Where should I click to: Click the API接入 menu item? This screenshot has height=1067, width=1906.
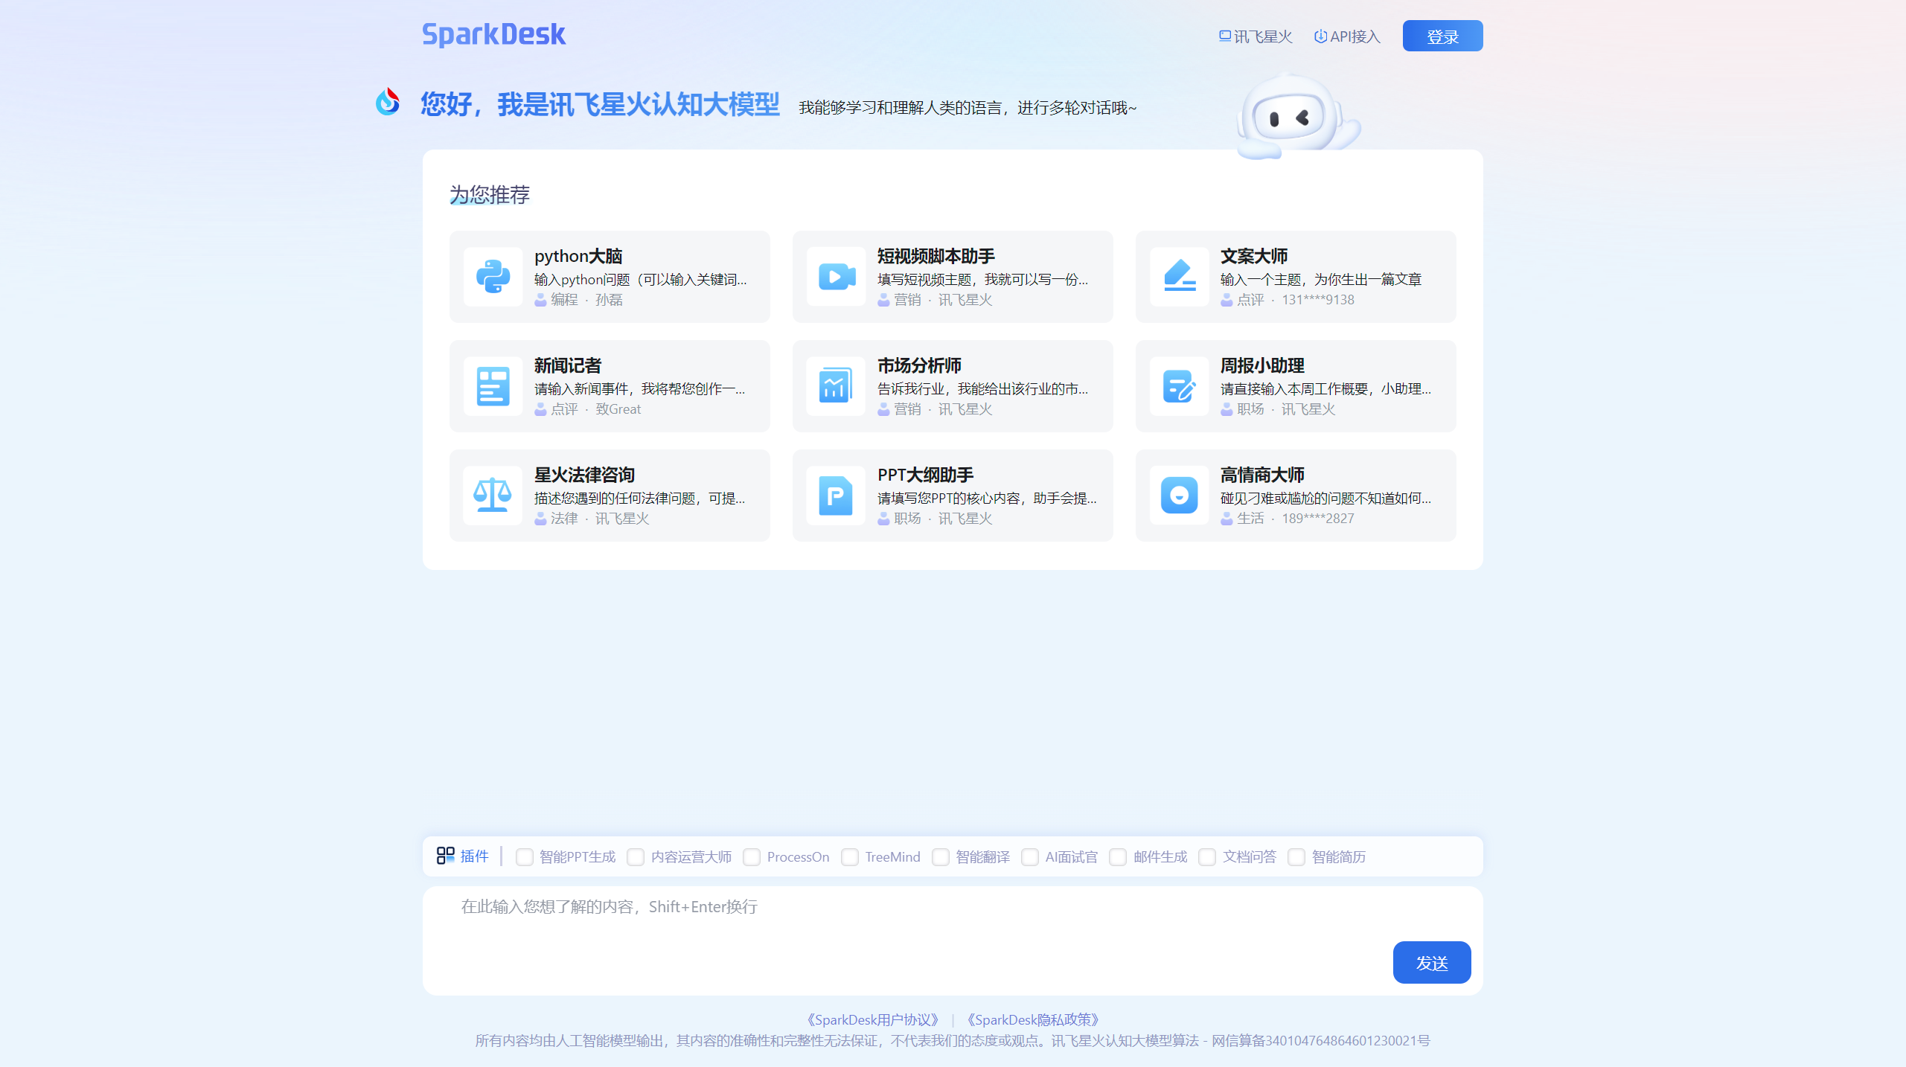[1346, 36]
